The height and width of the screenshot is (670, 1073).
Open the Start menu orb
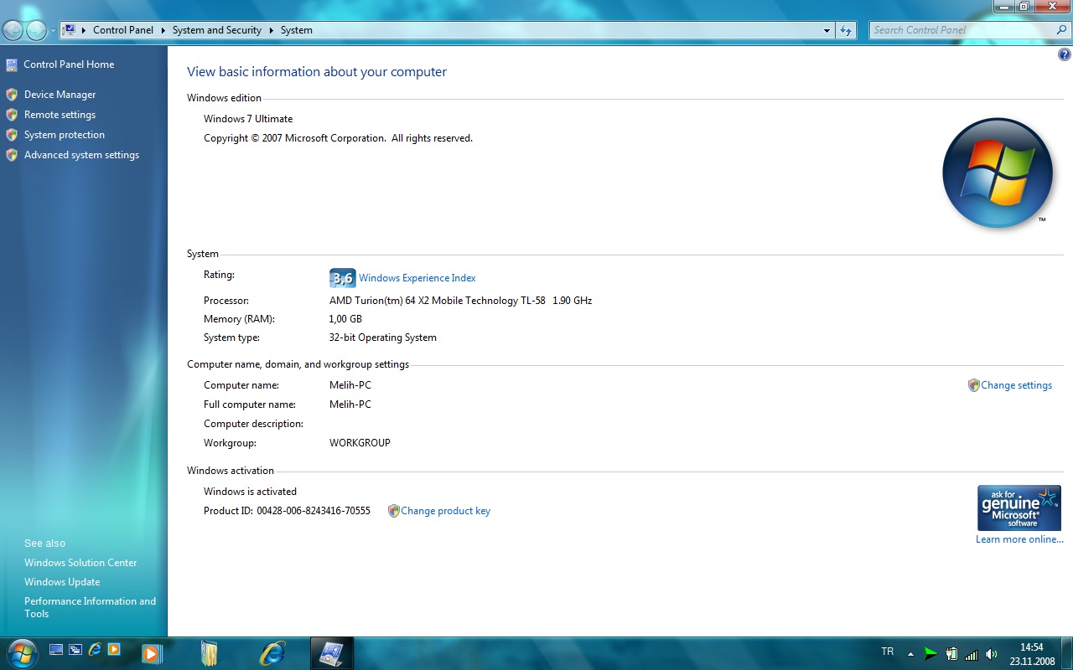(x=21, y=652)
